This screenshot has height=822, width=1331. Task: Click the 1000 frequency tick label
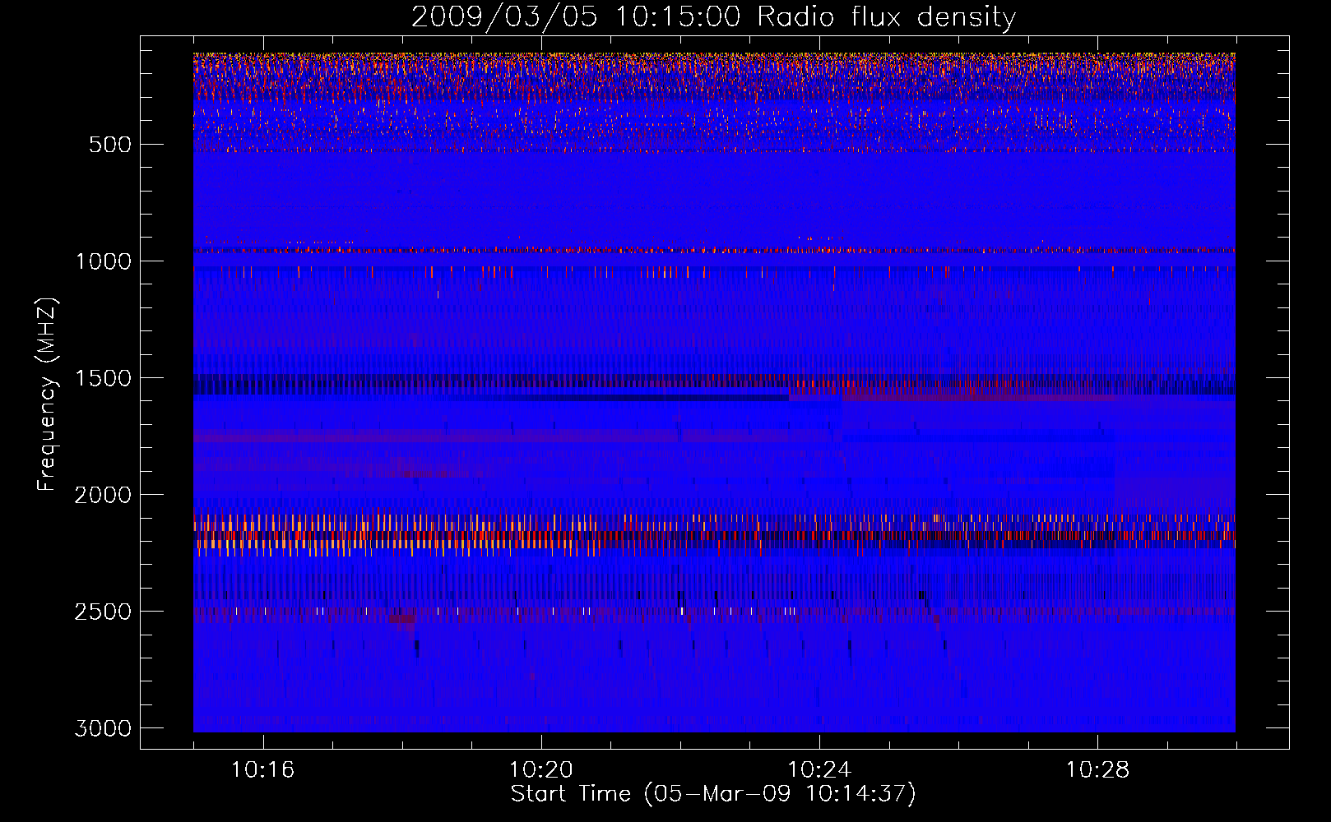(x=103, y=261)
